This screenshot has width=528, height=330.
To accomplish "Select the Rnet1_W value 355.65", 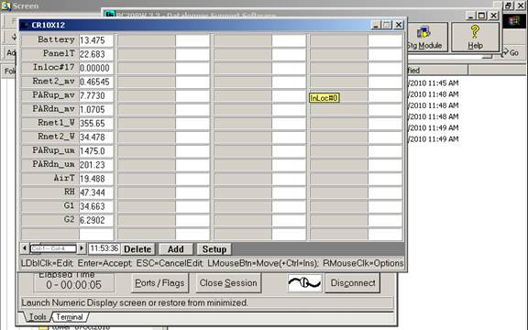I will (96, 123).
